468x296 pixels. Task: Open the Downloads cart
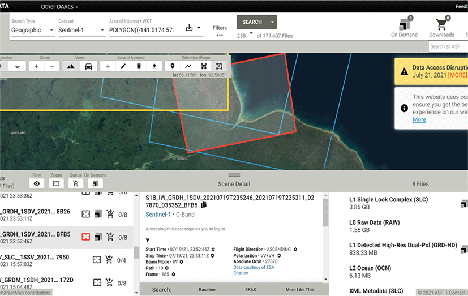442,27
